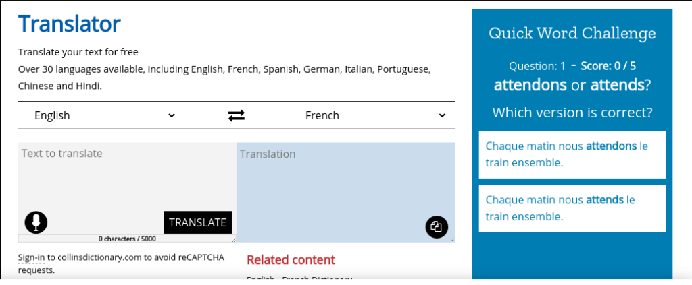Click the 0 characters / 5000 counter
The width and height of the screenshot is (692, 285).
pos(127,239)
